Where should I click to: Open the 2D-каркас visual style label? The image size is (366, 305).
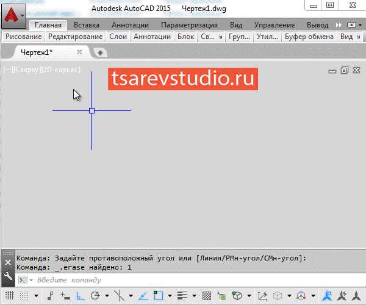60,70
